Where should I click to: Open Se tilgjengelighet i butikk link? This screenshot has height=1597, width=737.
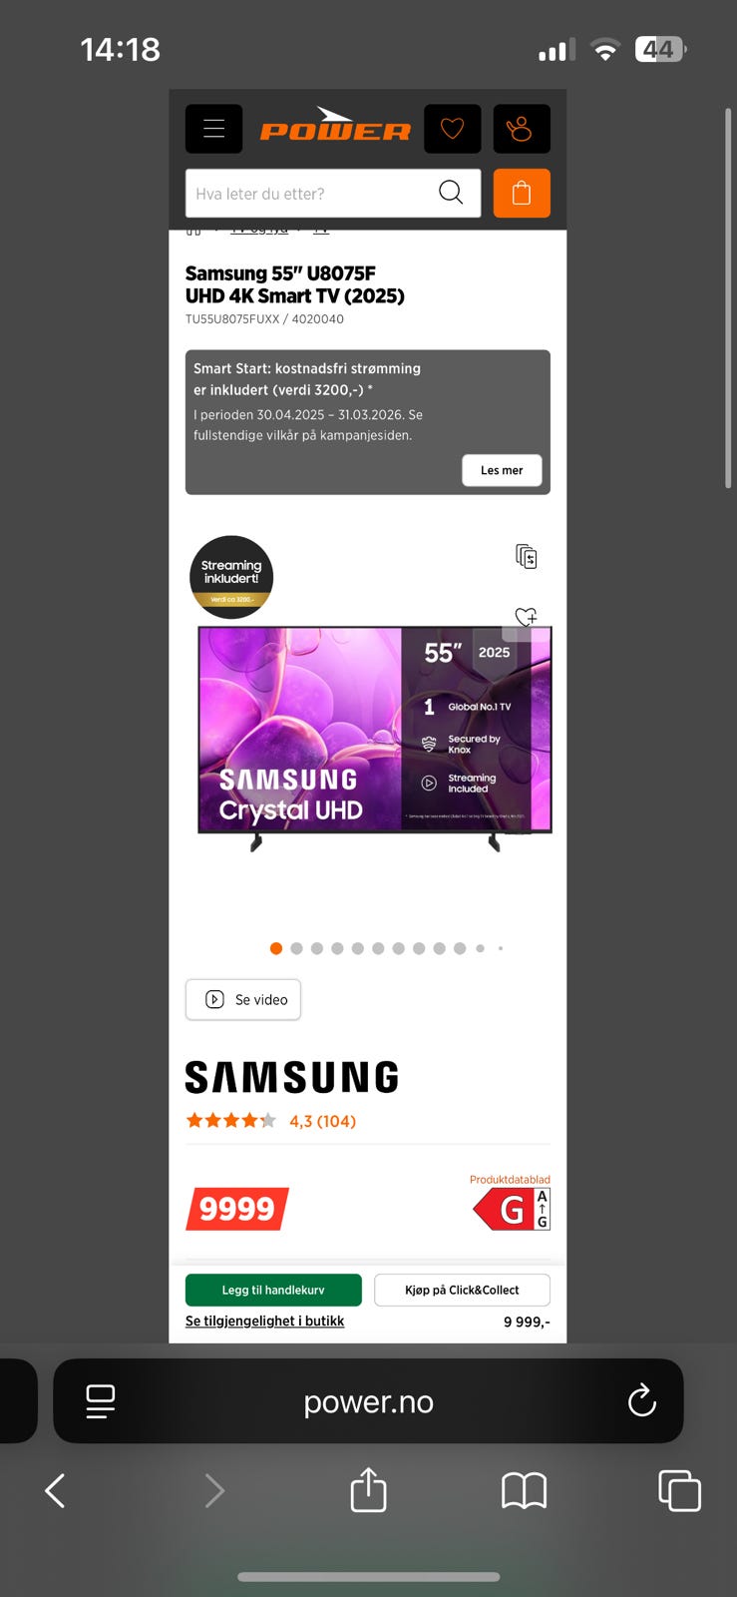pos(264,1321)
